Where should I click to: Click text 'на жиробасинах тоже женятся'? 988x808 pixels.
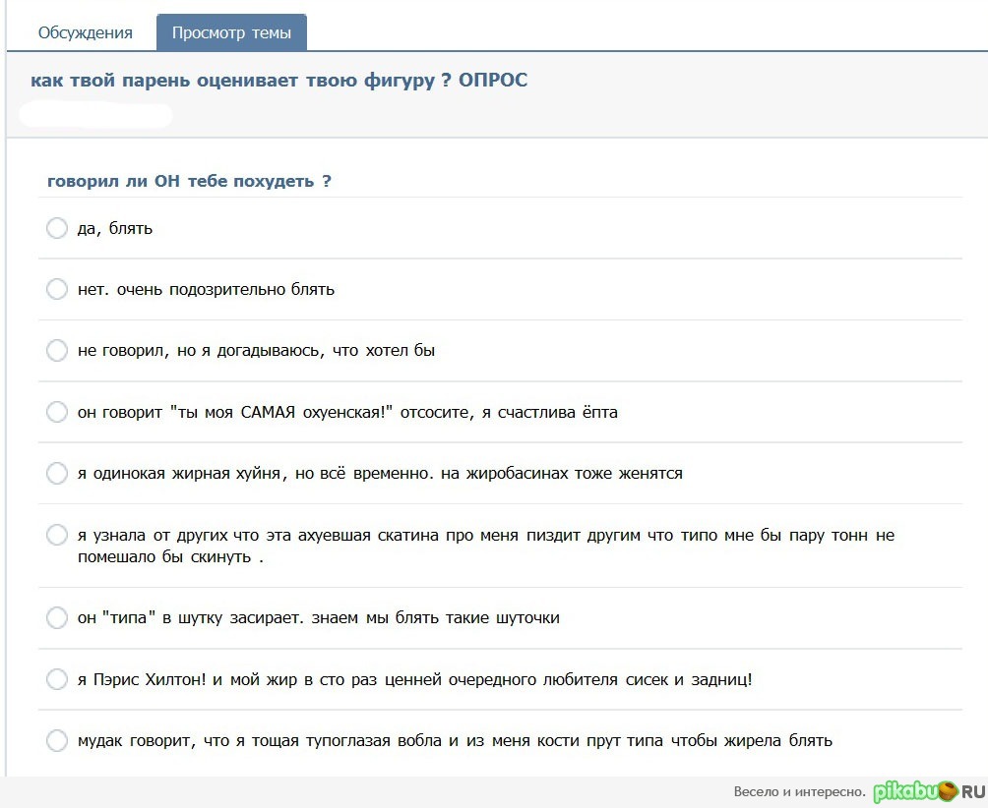[x=562, y=473]
